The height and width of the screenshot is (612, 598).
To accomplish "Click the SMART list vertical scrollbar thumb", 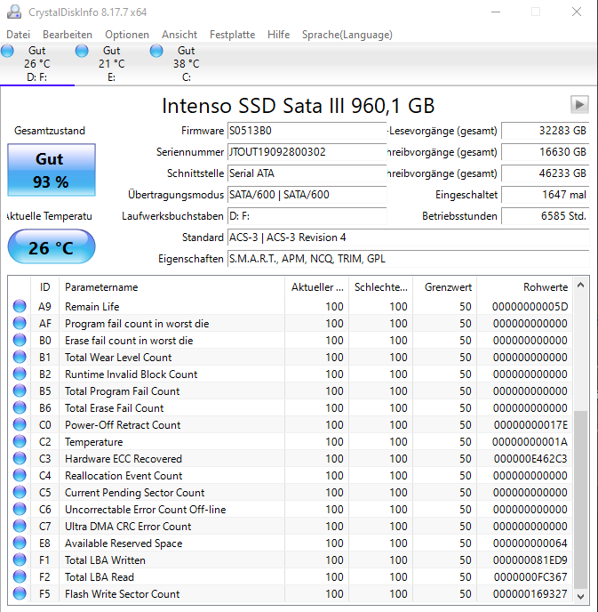I will coord(580,499).
